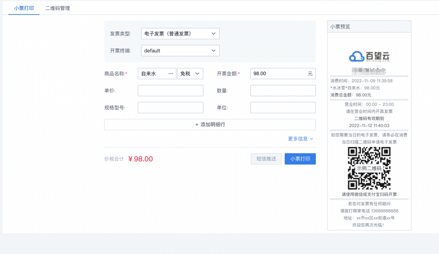439x254 pixels.
Task: Focus the 规格型号 input field
Action: (170, 108)
